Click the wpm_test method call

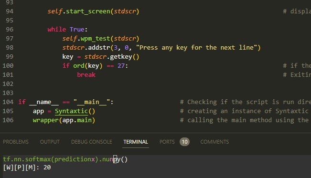coord(95,39)
